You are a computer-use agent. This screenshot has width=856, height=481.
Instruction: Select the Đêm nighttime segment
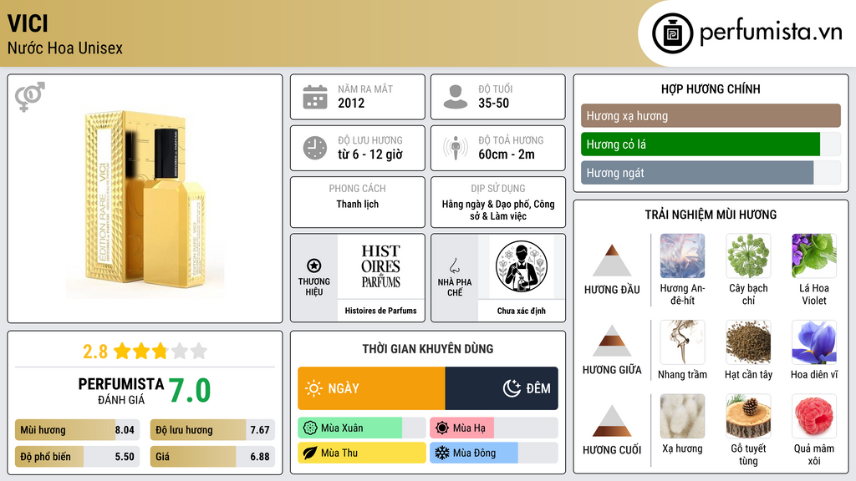click(502, 388)
